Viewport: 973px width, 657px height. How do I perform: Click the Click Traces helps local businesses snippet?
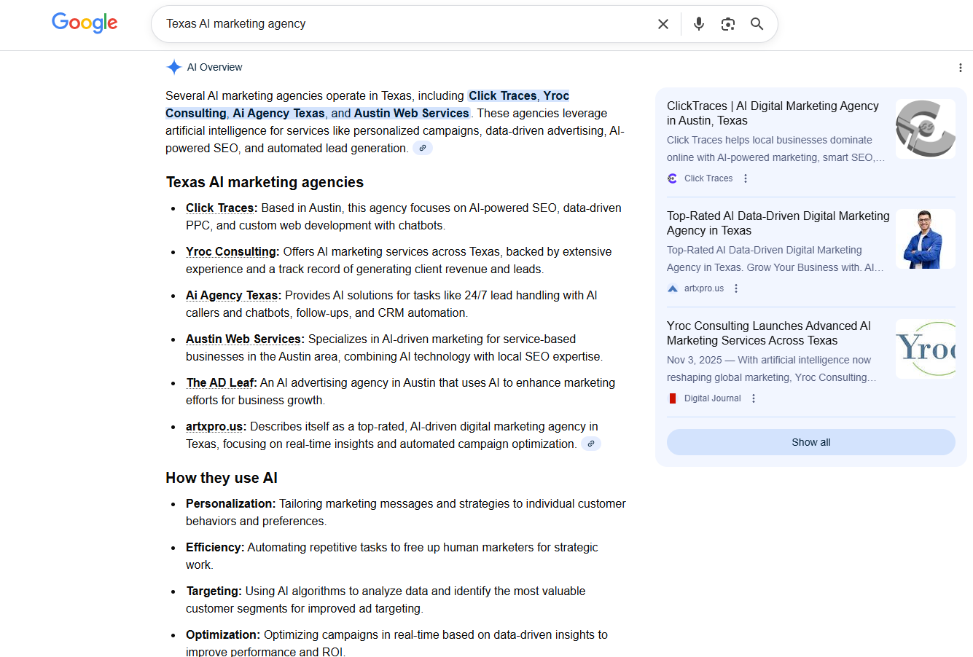[x=776, y=149]
